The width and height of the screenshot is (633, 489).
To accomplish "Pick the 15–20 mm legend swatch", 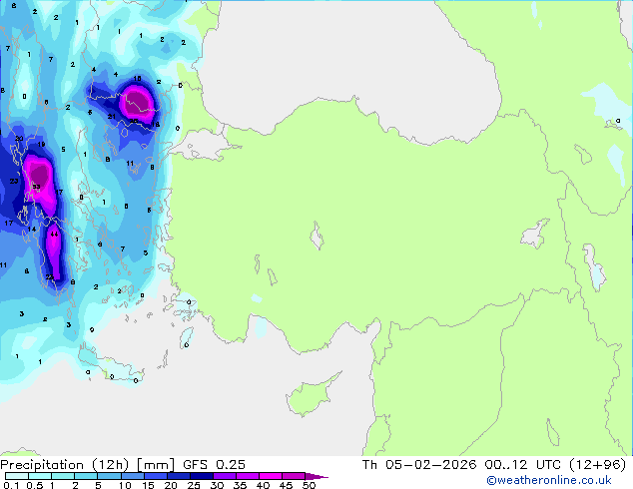I will (156, 476).
